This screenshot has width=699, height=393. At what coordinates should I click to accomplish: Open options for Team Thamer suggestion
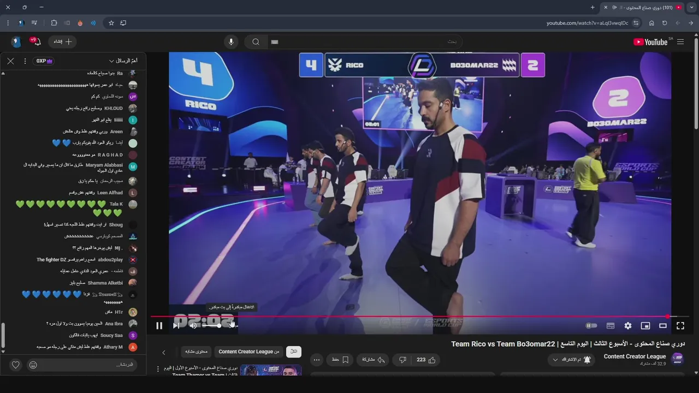click(x=158, y=369)
